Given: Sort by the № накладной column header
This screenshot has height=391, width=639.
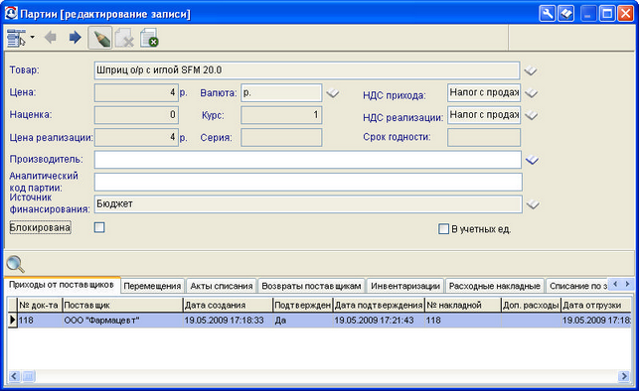Looking at the screenshot, I should point(463,305).
